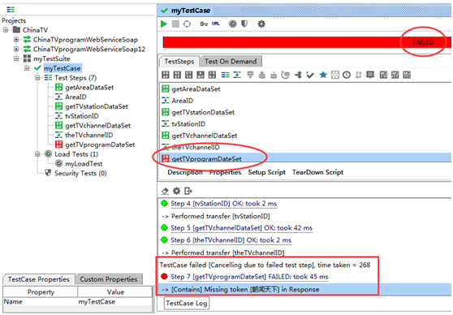Image resolution: width=453 pixels, height=315 pixels.
Task: Open the Properties tab below the step list
Action: click(226, 172)
